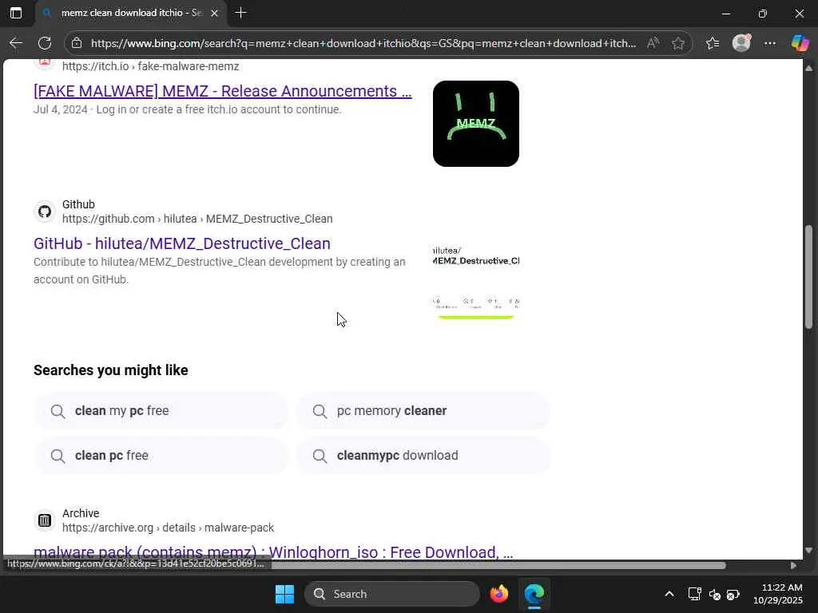Search 'cleanmypc download' suggestion
The image size is (818, 613).
[x=423, y=456]
